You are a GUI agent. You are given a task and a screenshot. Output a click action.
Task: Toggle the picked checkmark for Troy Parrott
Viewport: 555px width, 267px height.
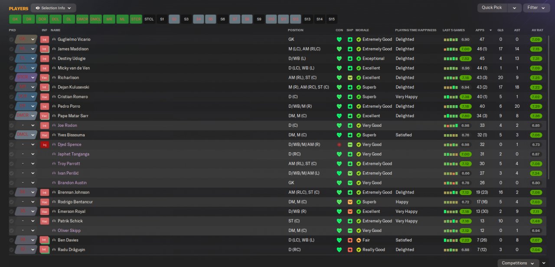pyautogui.click(x=11, y=164)
